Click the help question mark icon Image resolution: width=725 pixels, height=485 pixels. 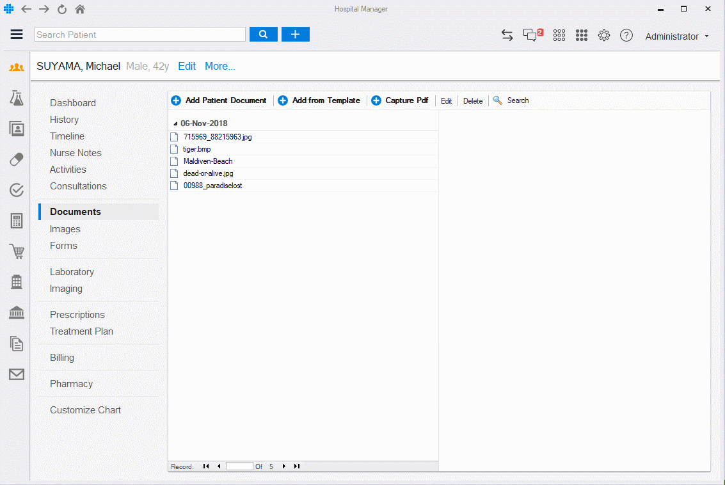coord(626,35)
